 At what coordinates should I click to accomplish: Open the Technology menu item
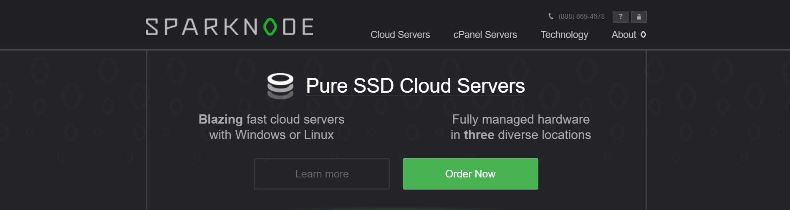click(x=564, y=35)
